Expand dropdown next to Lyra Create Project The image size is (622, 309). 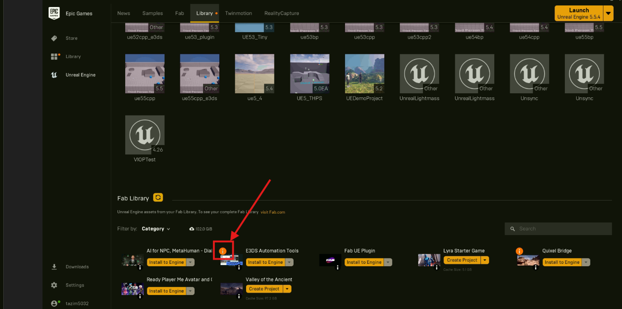click(485, 260)
